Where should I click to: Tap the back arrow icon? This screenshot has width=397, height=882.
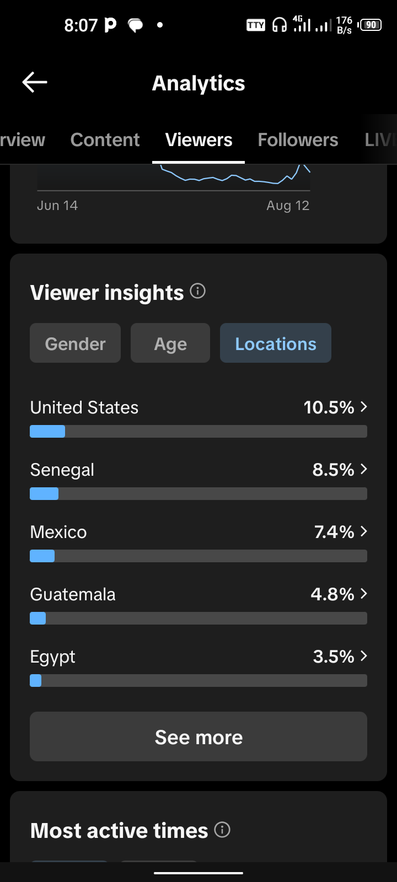pos(35,83)
